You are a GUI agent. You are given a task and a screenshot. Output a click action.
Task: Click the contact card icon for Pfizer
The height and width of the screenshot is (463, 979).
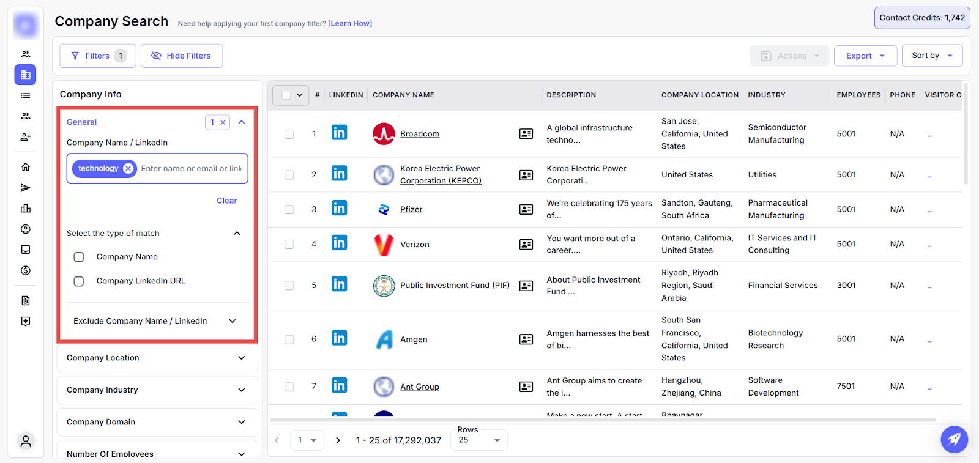[526, 209]
